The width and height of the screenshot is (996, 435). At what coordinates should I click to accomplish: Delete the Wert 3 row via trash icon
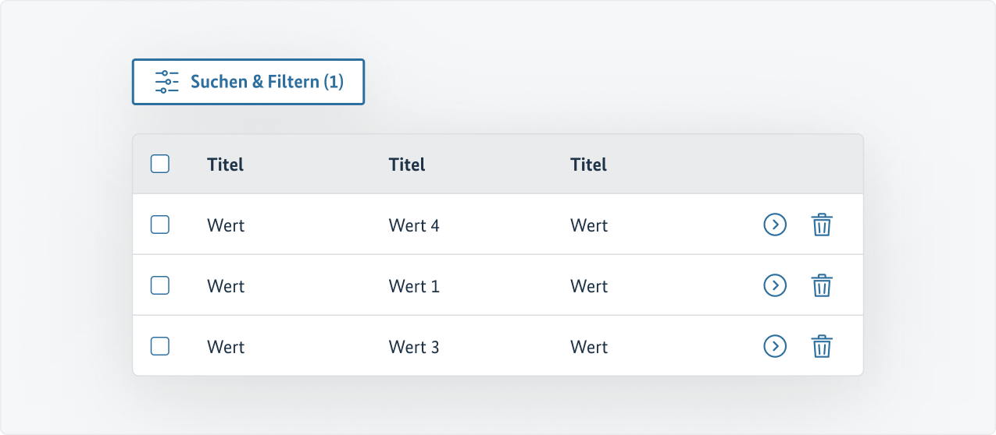pos(821,347)
